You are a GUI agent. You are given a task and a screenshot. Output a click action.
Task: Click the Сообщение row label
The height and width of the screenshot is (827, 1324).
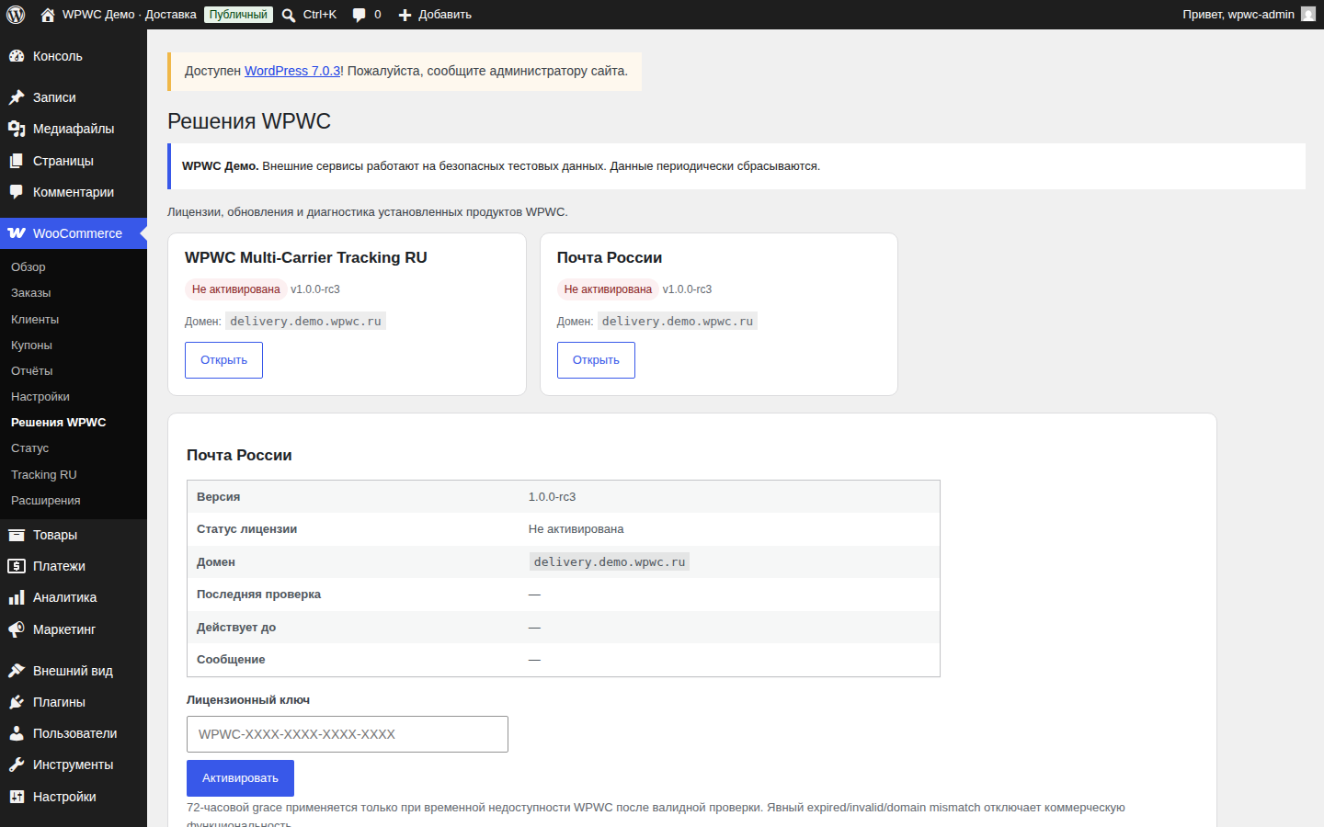[x=231, y=660]
